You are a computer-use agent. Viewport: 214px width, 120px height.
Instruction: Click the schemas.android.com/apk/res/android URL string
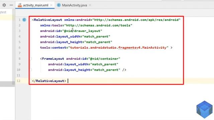point(136,20)
